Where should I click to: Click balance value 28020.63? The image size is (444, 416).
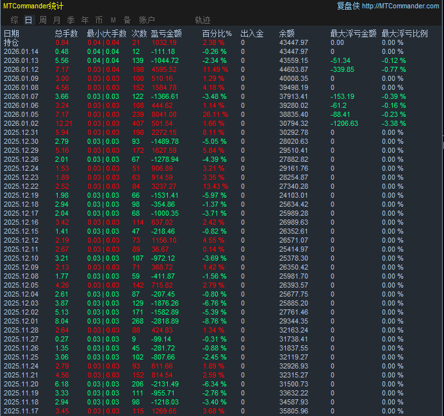(x=293, y=141)
